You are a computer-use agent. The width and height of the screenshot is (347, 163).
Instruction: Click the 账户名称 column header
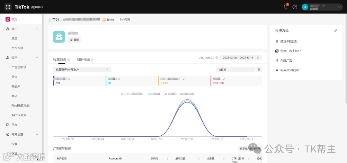pos(62,158)
